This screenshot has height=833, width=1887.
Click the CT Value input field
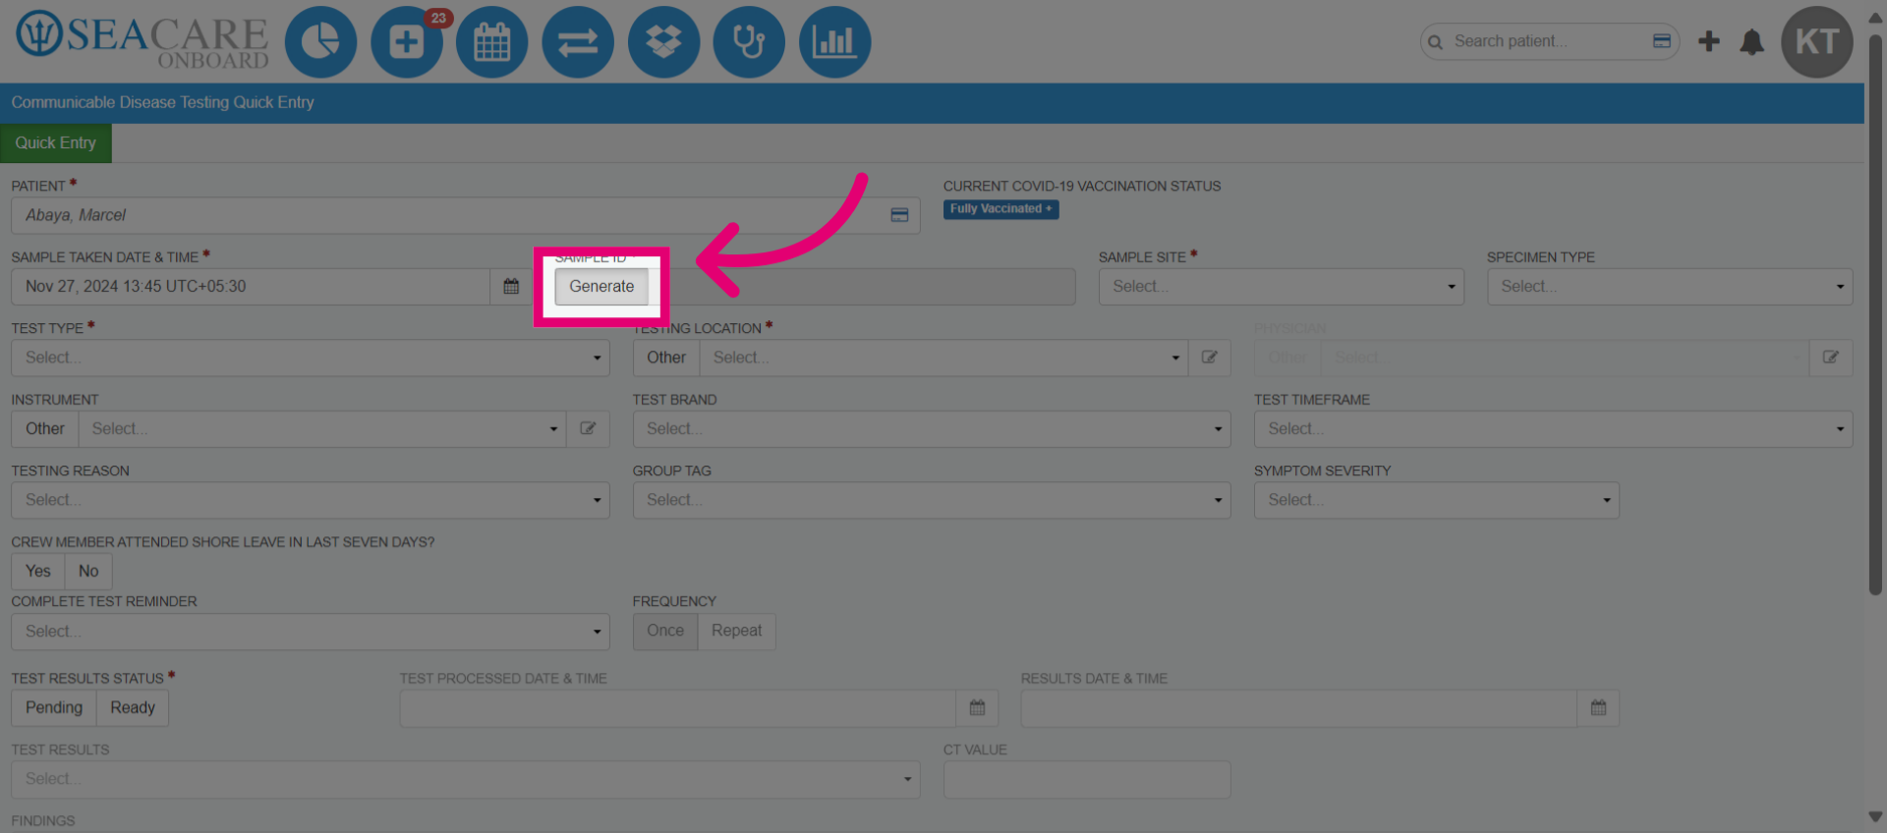[1087, 780]
